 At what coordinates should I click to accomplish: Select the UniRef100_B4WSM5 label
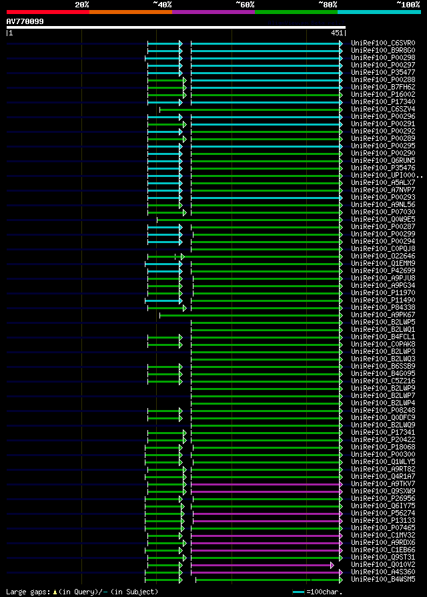pos(383,580)
